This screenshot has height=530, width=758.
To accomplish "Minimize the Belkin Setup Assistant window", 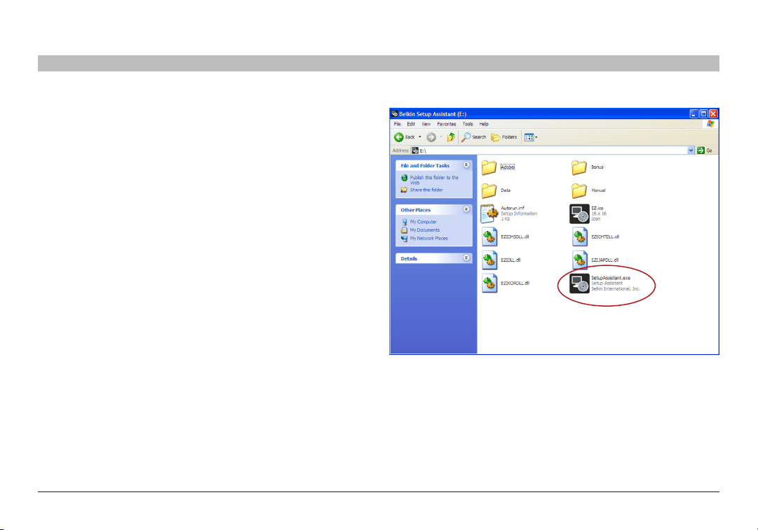I will (693, 114).
